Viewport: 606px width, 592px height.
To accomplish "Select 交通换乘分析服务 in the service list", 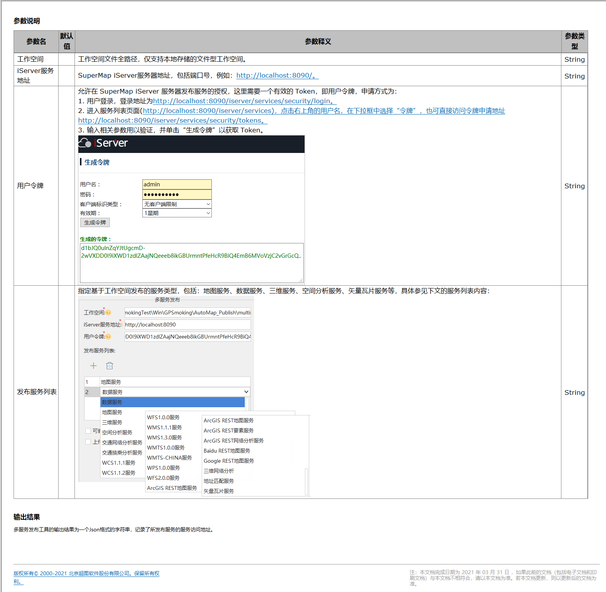I will tap(122, 453).
